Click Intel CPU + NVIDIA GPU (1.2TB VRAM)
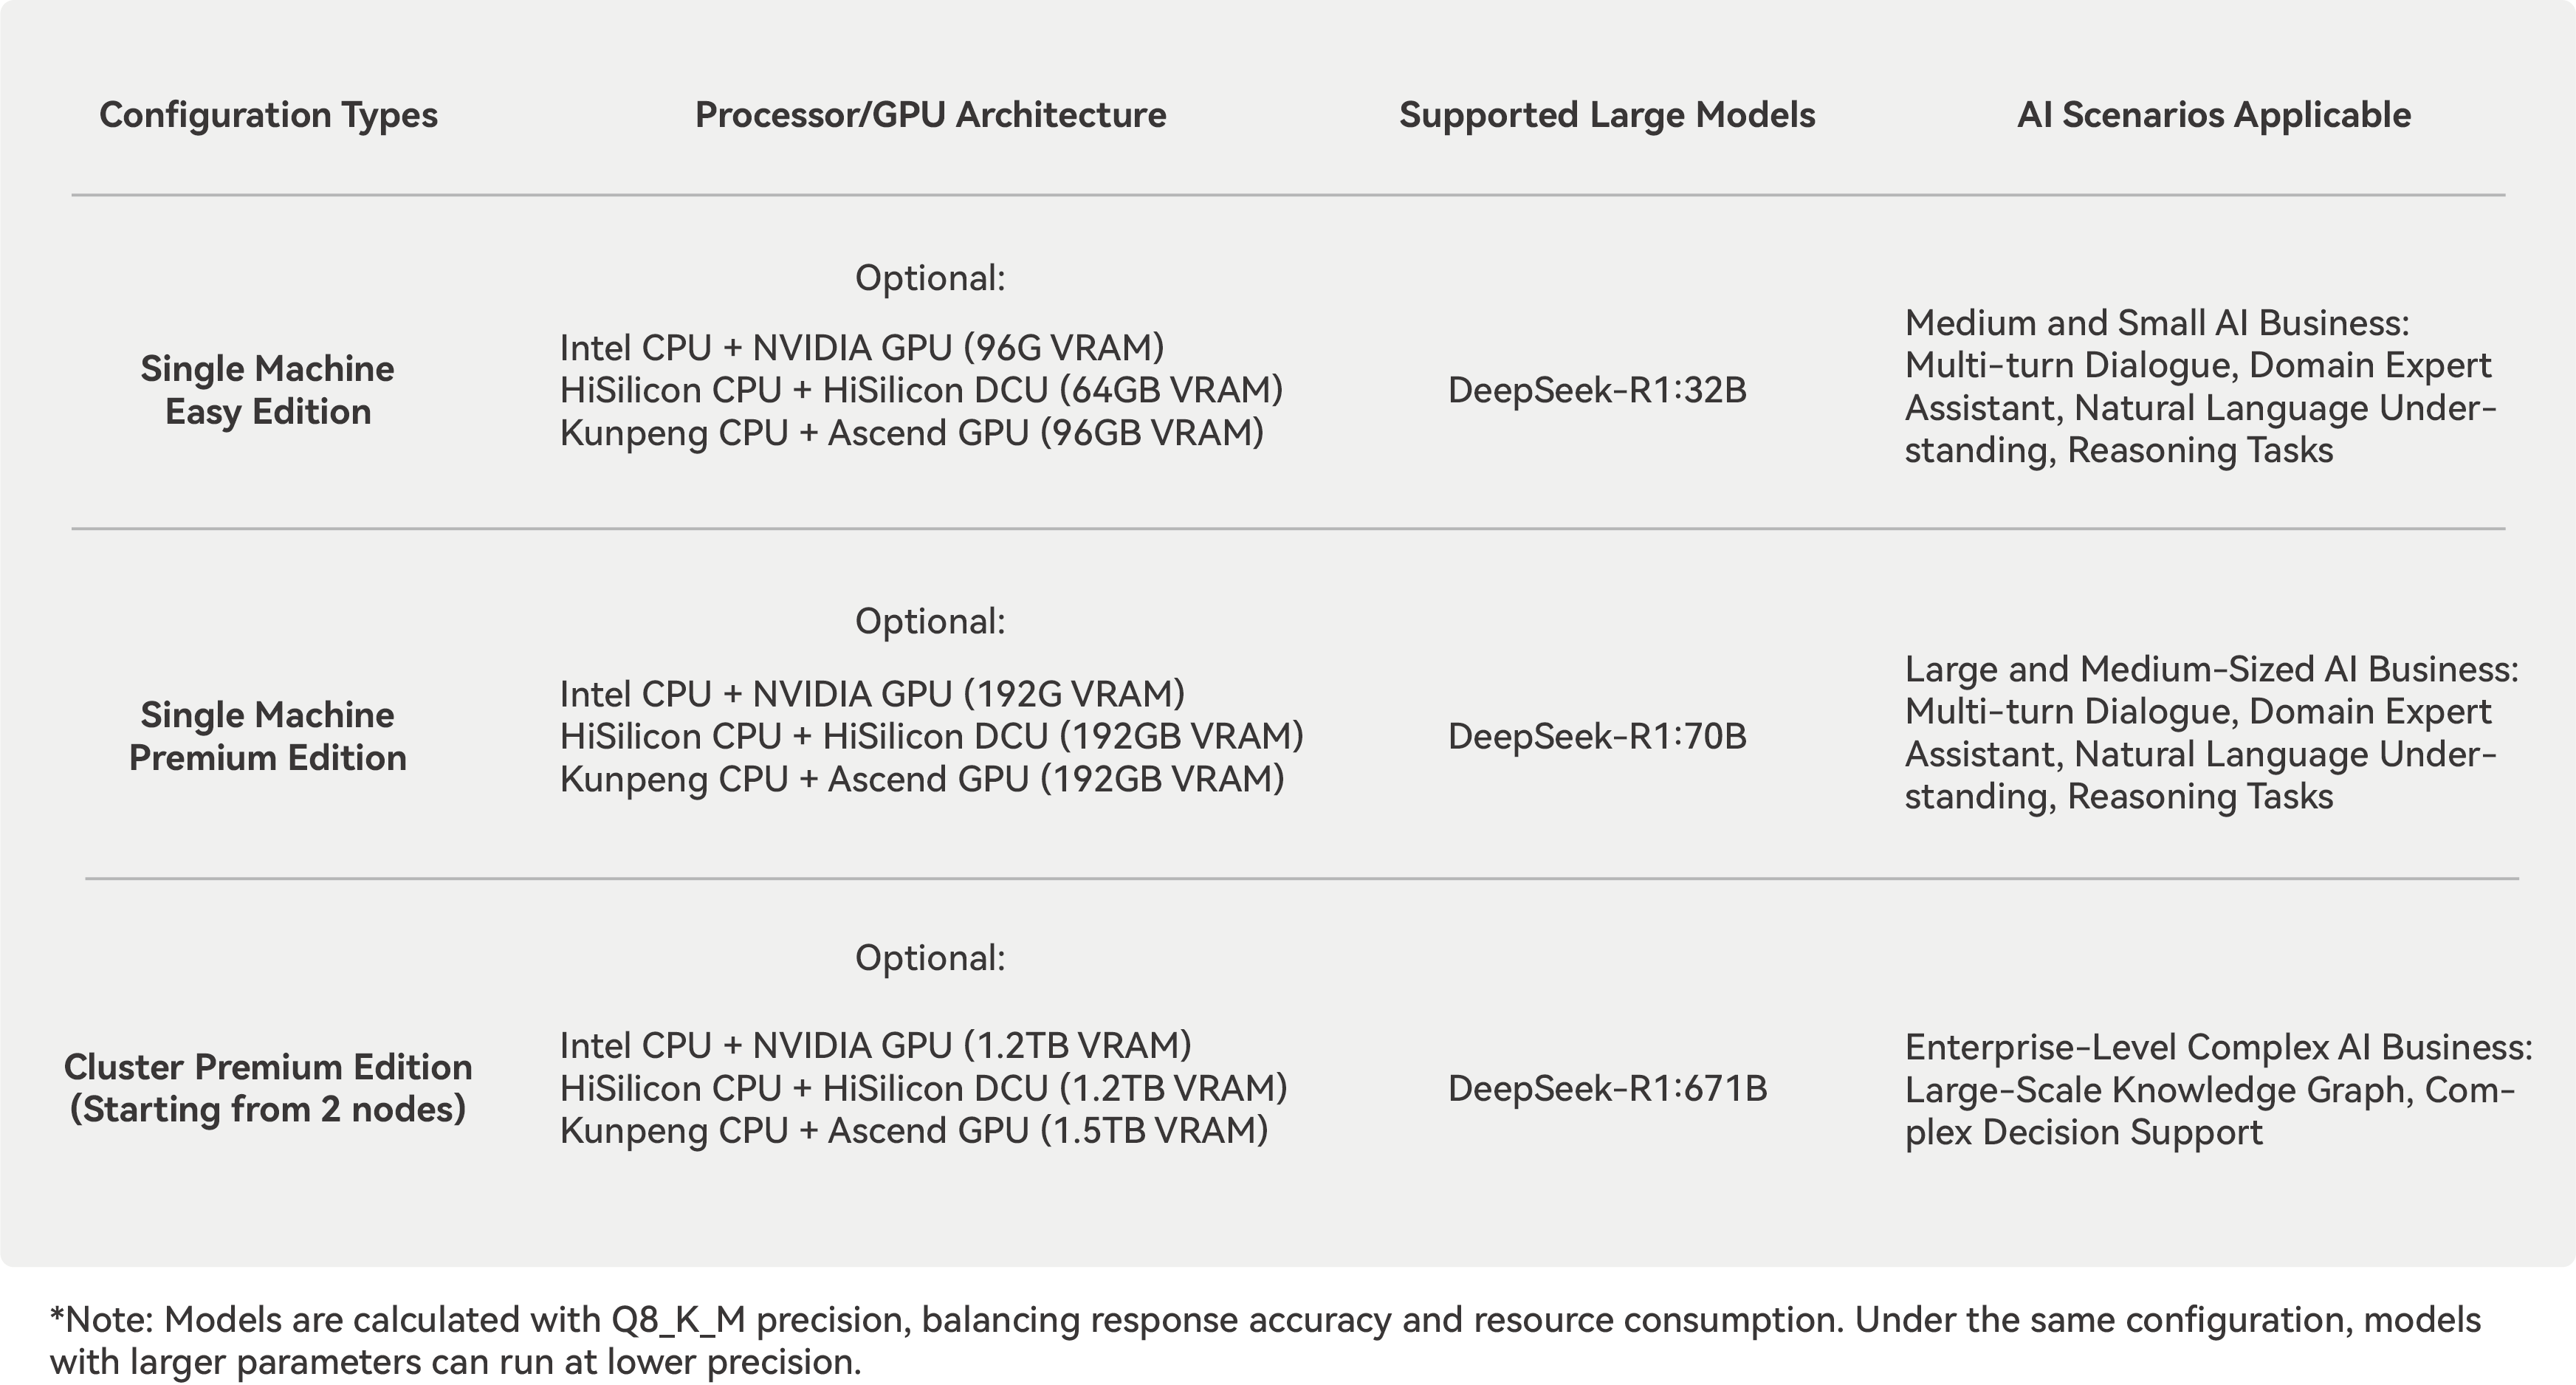2576x1385 pixels. (x=876, y=1046)
